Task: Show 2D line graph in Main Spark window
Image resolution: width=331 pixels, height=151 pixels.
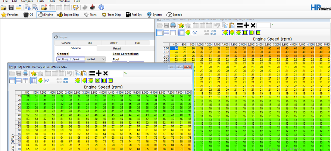Action: pyautogui.click(x=194, y=33)
